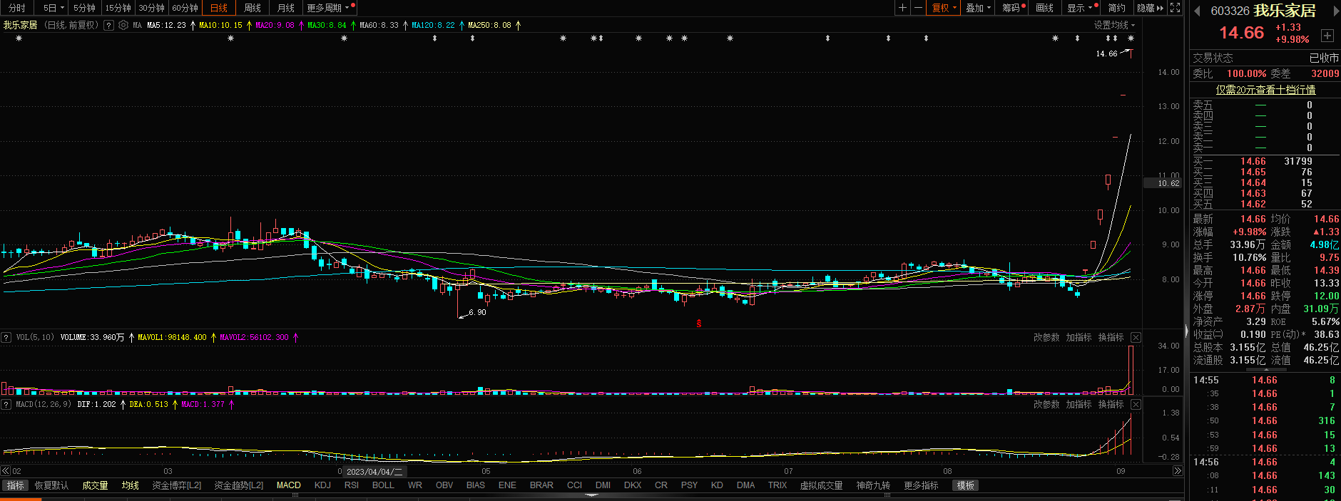Open moving average settings gear icon

click(x=123, y=25)
